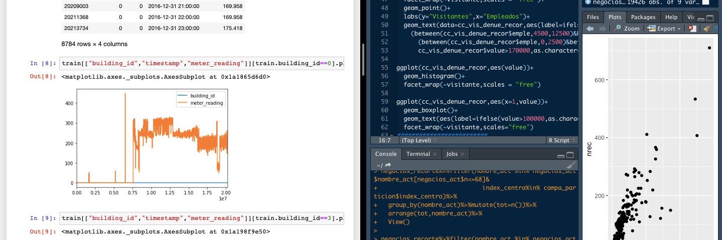Click the building_id legend entry in chart
Image resolution: width=722 pixels, height=240 pixels.
click(x=200, y=95)
